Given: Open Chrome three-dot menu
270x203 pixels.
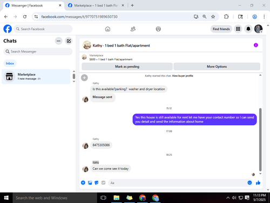Looking at the screenshot, I should 264,17.
